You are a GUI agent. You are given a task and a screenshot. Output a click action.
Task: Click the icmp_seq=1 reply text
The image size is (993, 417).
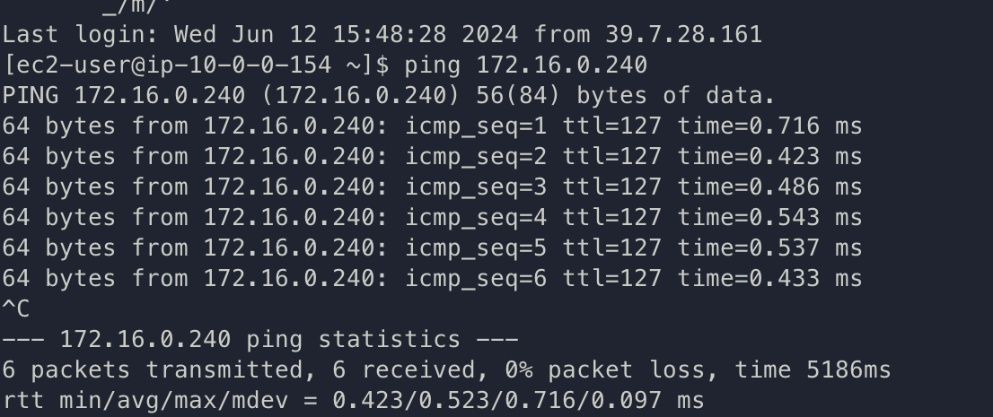(x=476, y=126)
